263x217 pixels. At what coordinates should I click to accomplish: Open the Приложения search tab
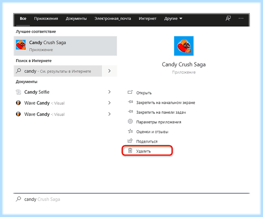(46, 18)
